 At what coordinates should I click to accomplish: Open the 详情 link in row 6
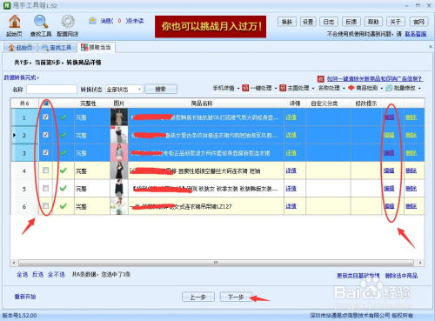tap(291, 206)
